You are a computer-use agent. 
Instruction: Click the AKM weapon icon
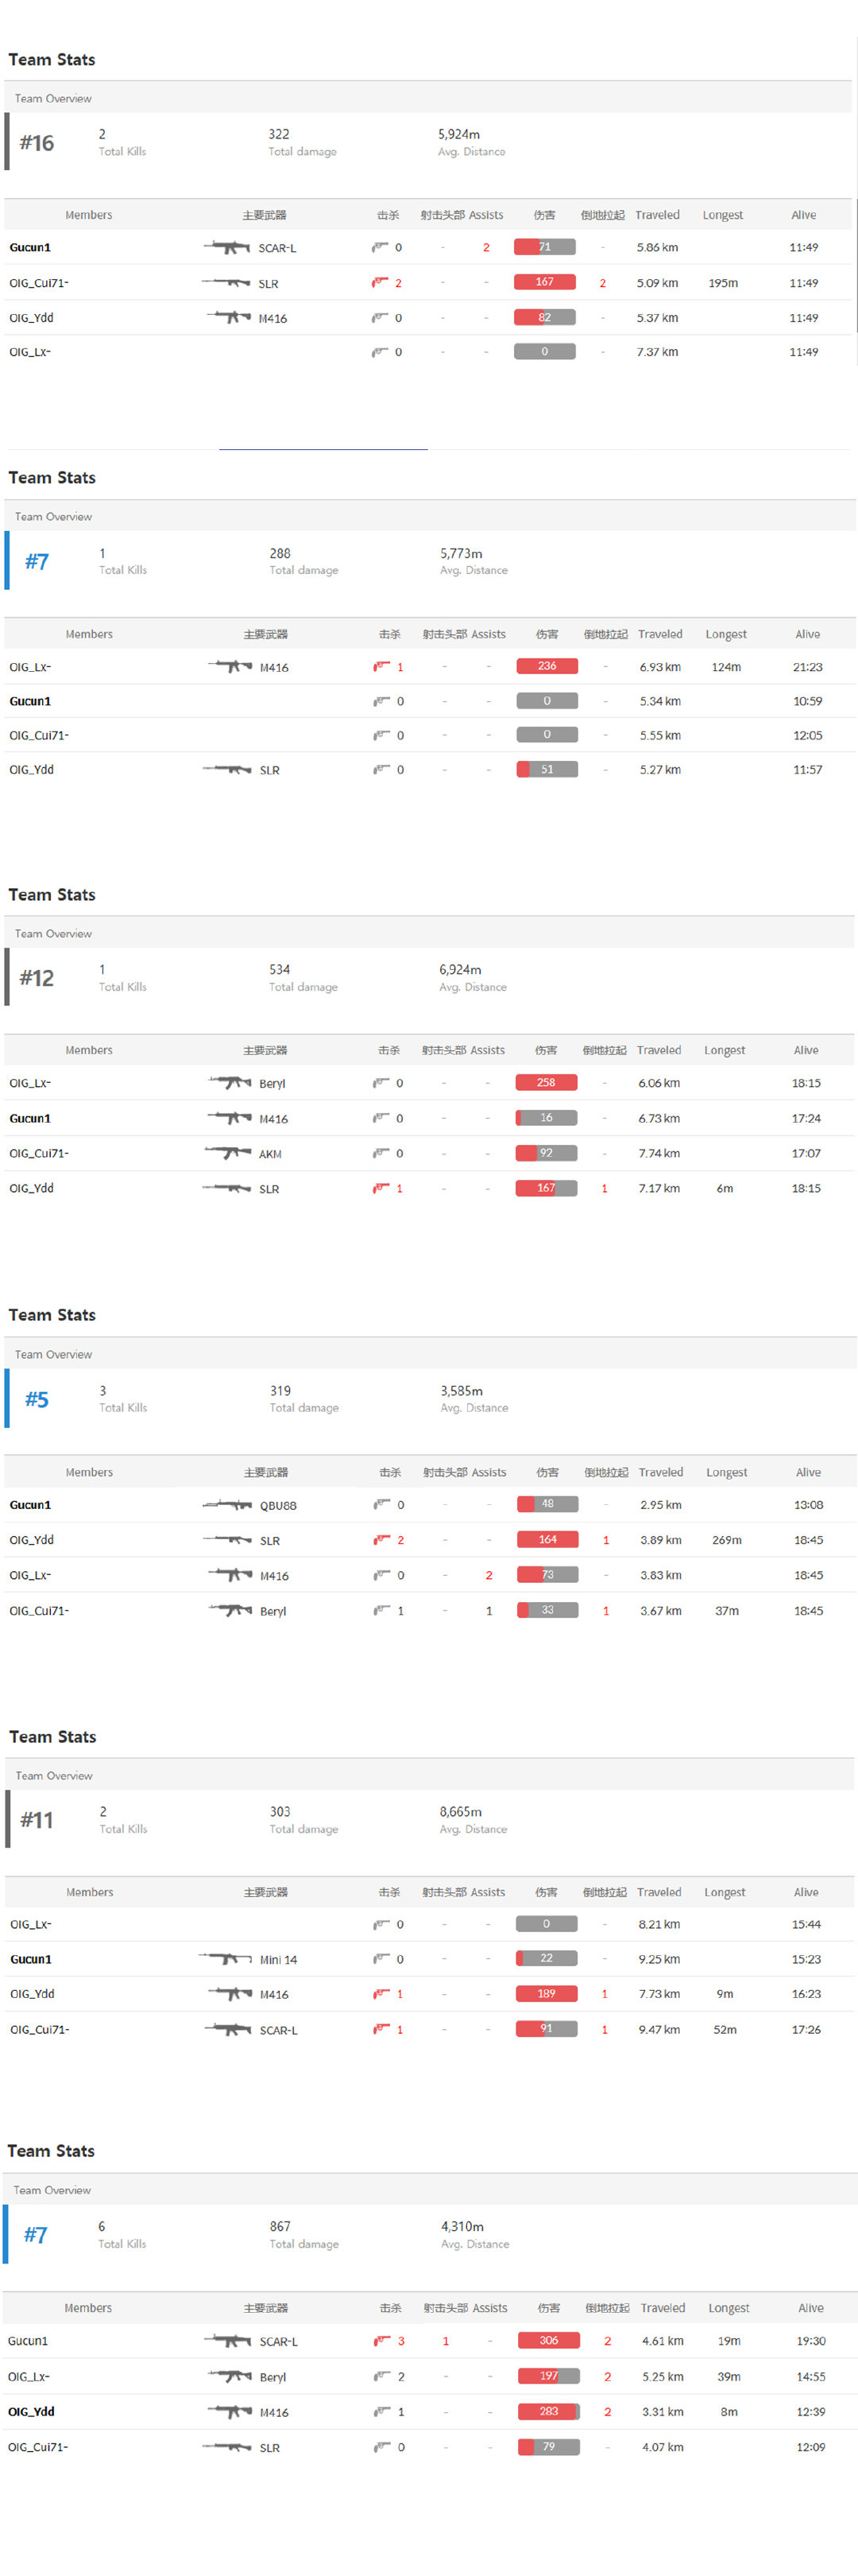(226, 1152)
